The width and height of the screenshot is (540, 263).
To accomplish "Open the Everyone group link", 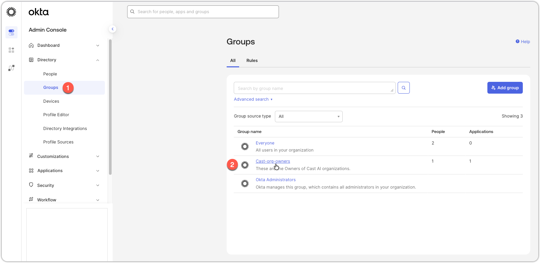I will click(265, 143).
